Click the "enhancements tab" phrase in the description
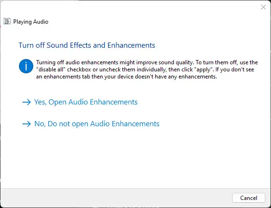The width and height of the screenshot is (271, 208). click(67, 77)
